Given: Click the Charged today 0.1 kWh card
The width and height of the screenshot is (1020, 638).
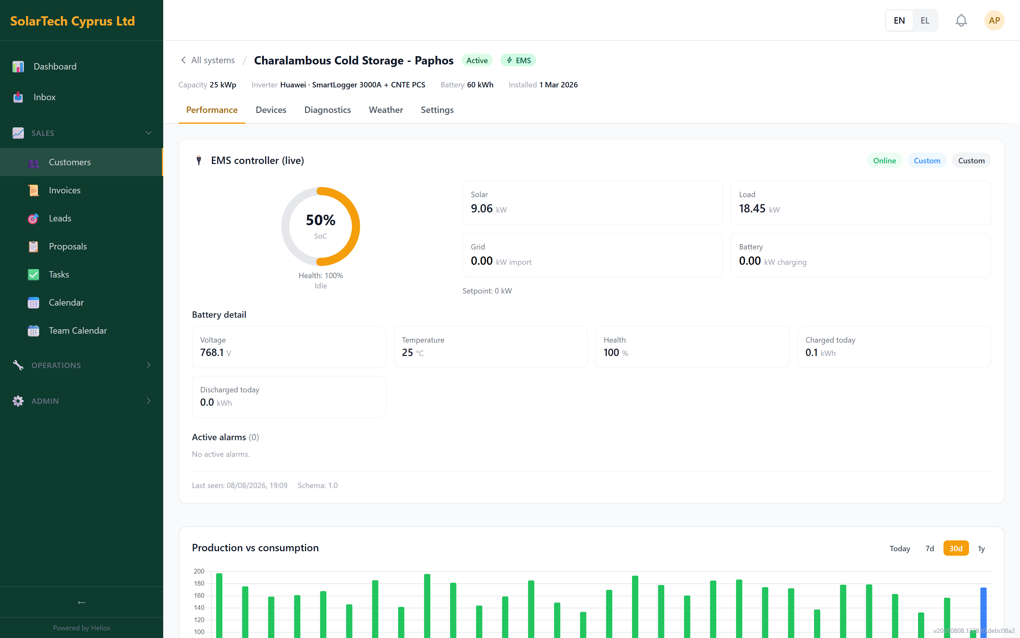Looking at the screenshot, I should [894, 347].
